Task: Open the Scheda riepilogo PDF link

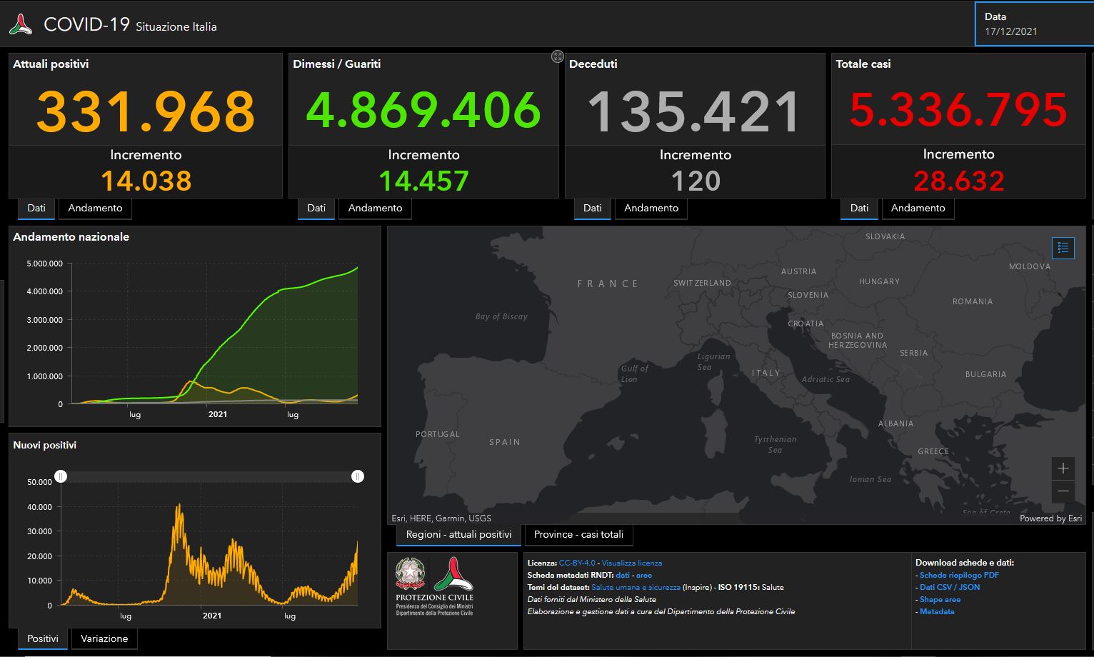Action: coord(959,575)
